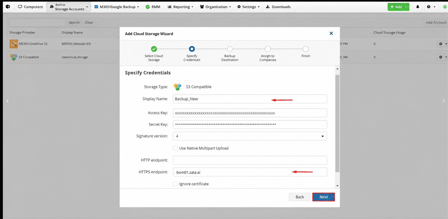Click the Select Cloud Storage step checkmark
The height and width of the screenshot is (219, 448).
tap(154, 49)
